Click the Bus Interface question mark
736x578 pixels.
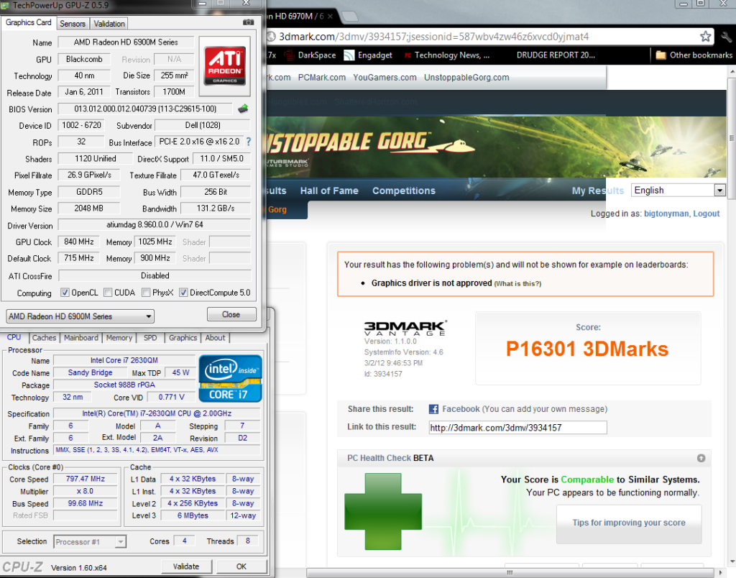pos(248,142)
